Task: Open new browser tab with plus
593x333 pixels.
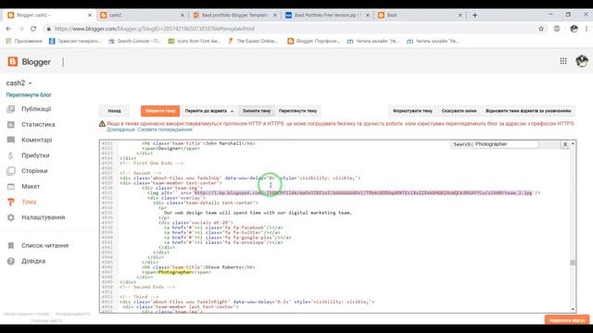Action: point(474,15)
